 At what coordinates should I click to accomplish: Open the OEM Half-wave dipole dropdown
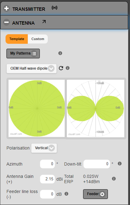pyautogui.click(x=31, y=68)
